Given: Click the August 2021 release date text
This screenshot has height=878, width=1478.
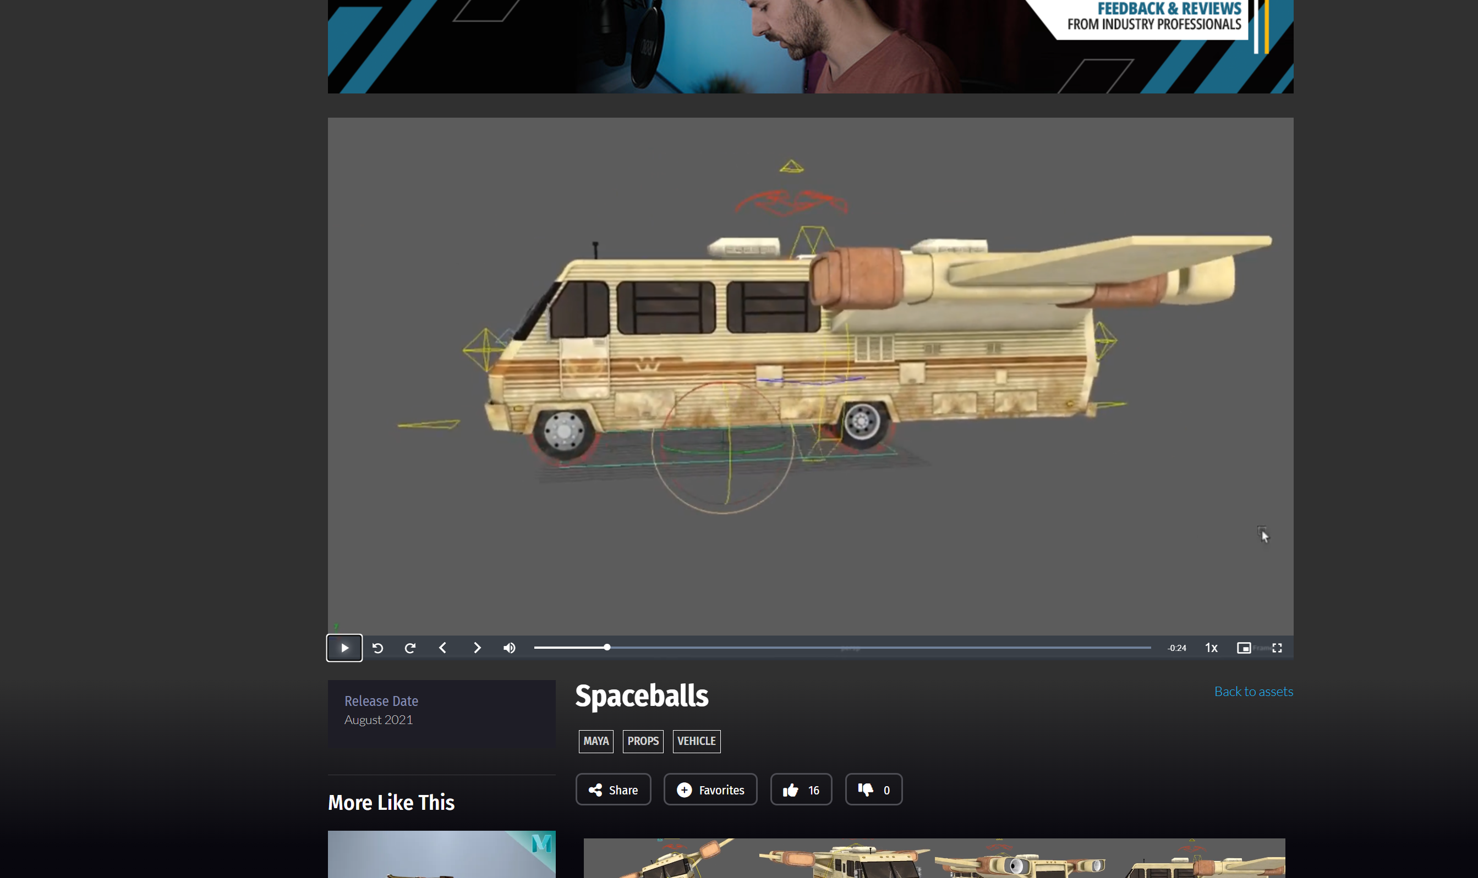Looking at the screenshot, I should coord(379,720).
